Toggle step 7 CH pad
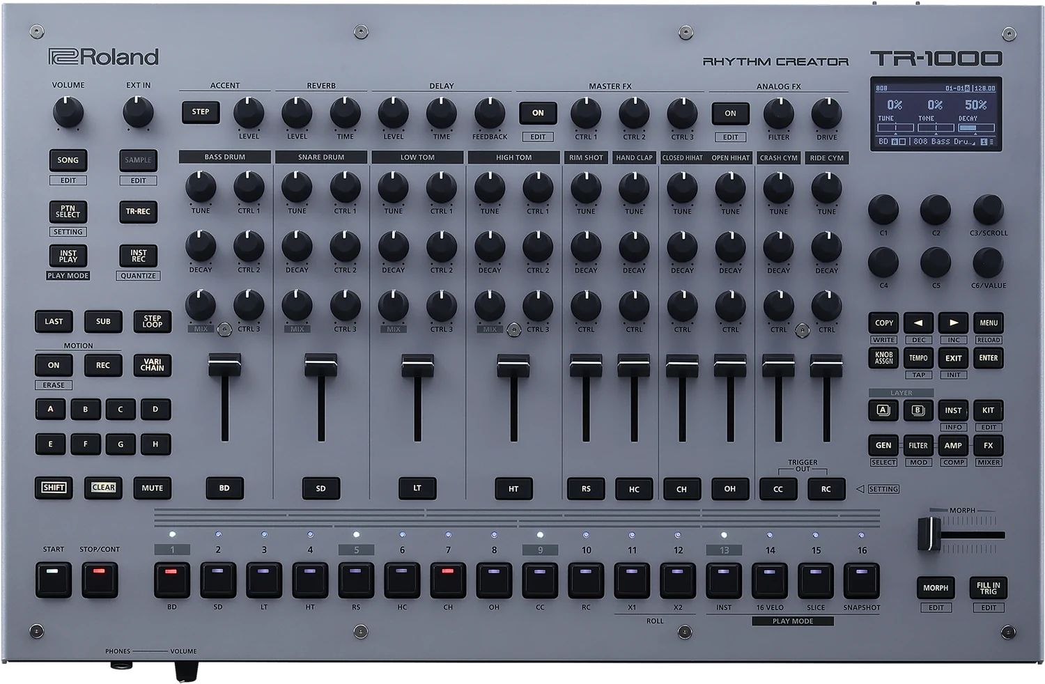The width and height of the screenshot is (1045, 684). pos(448,580)
